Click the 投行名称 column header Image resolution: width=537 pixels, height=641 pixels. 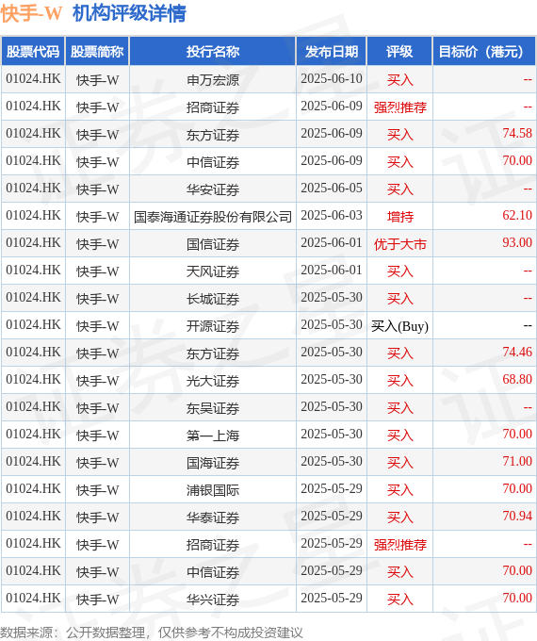pos(213,52)
